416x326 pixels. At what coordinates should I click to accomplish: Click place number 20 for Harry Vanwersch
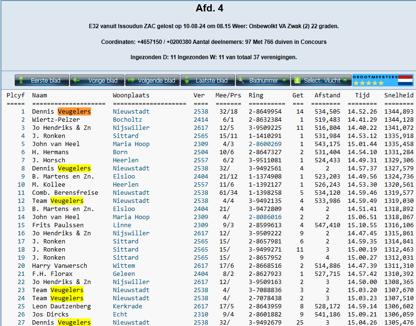21,266
